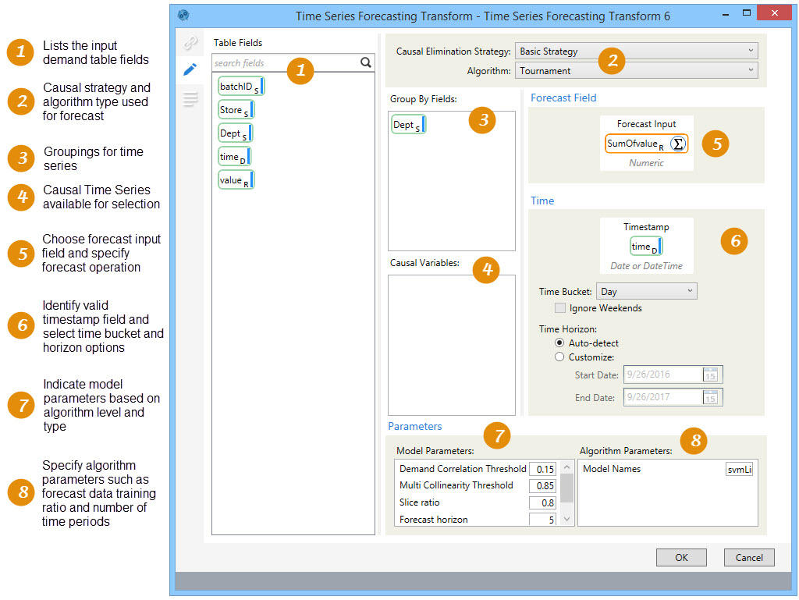Enable the Ignore Weekends checkbox
Viewport: 799px width, 600px height.
pos(560,308)
